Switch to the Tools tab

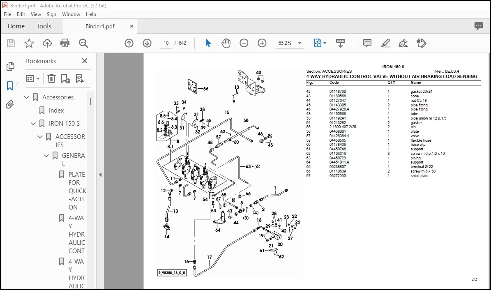[44, 26]
